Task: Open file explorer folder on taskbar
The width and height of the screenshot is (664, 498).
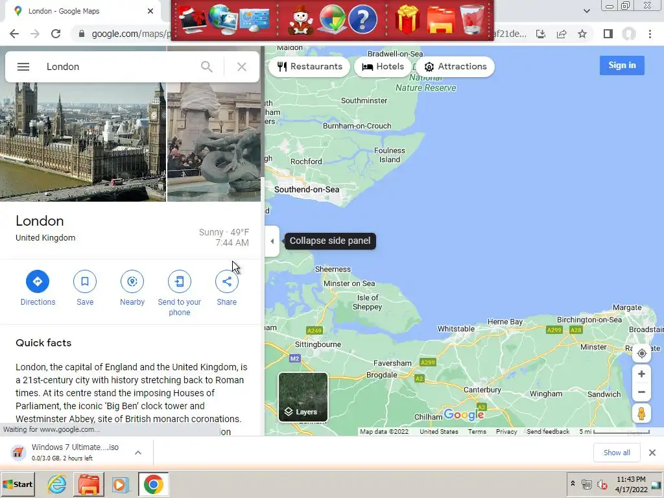Action: 88,484
